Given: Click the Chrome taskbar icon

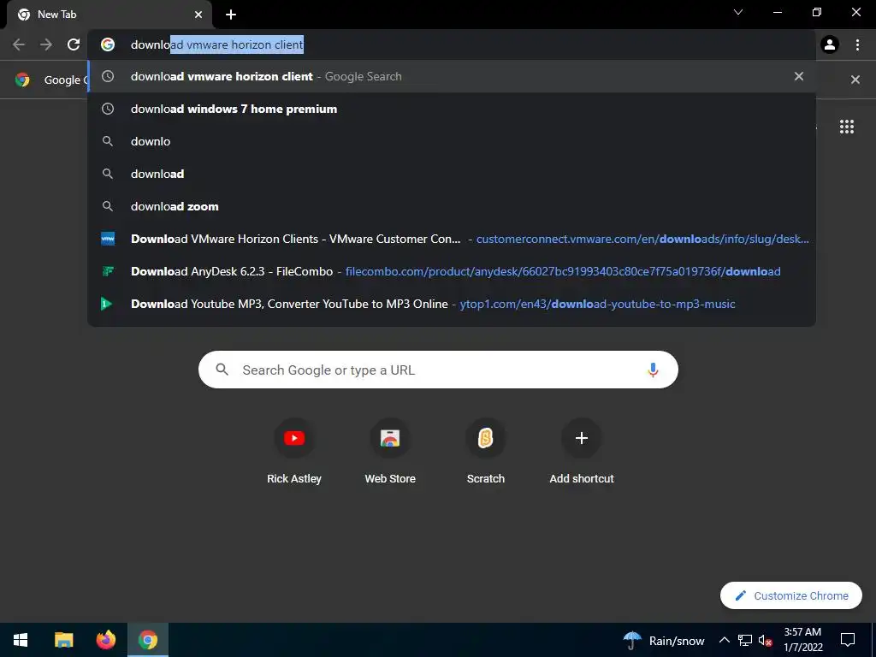Looking at the screenshot, I should (x=148, y=640).
